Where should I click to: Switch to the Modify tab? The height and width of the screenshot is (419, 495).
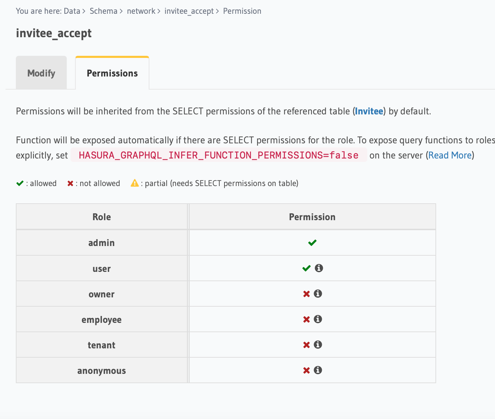click(x=41, y=73)
